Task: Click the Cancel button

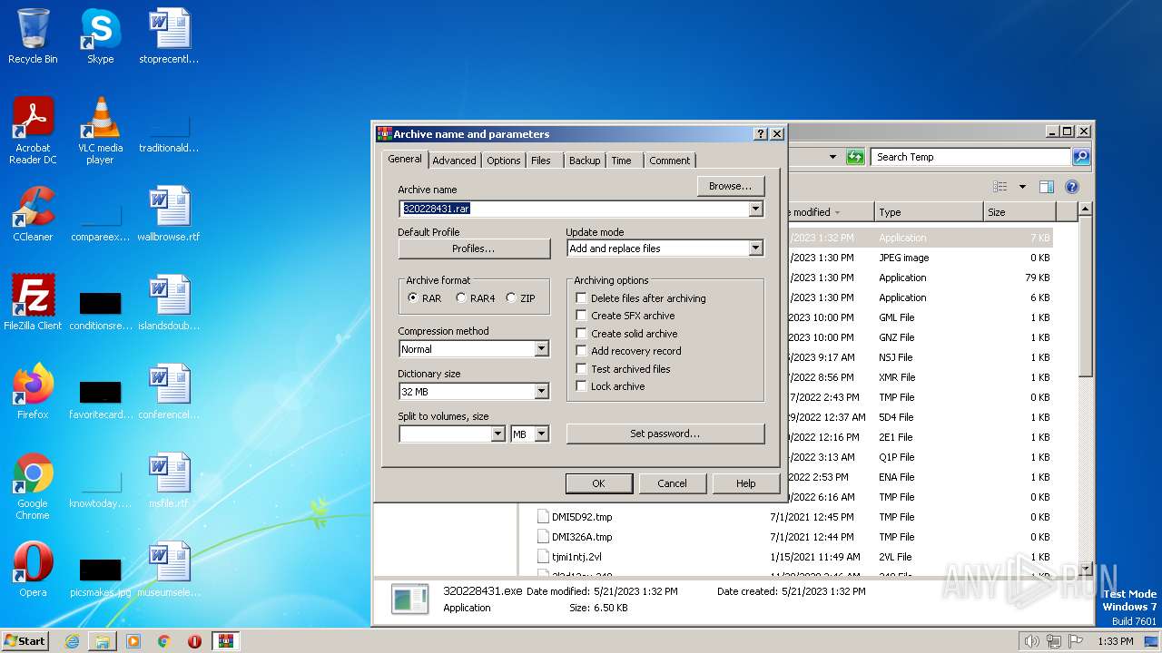Action: tap(672, 483)
